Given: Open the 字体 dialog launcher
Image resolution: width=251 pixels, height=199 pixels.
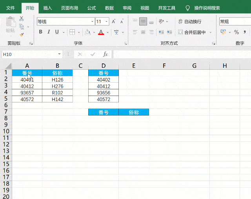Looking at the screenshot, I should 125,43.
